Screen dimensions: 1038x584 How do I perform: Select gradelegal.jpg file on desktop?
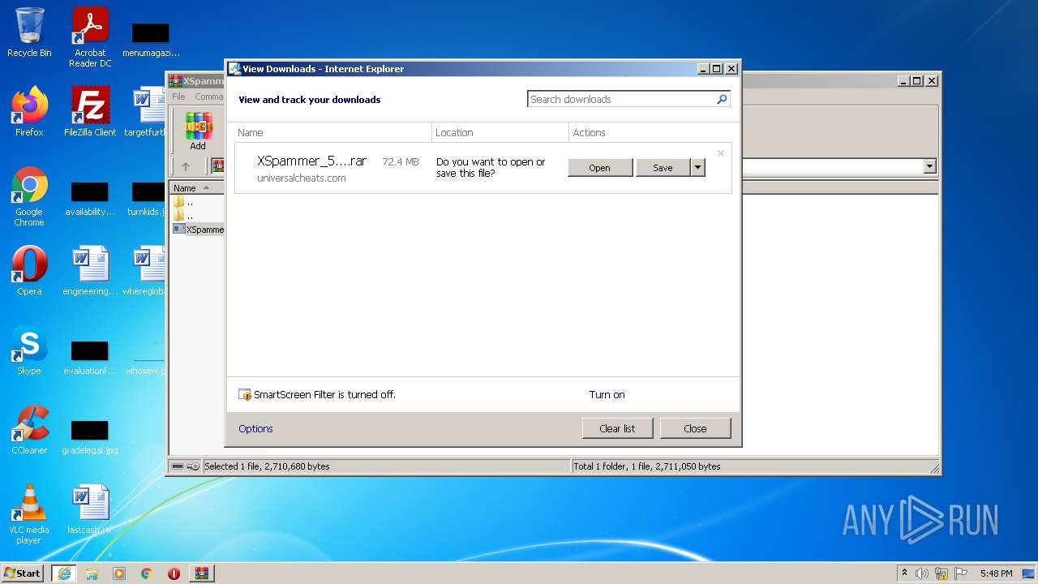pos(90,436)
